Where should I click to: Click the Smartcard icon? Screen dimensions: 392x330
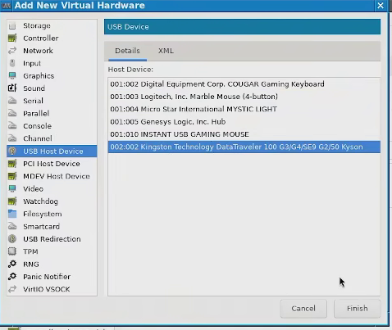pyautogui.click(x=12, y=226)
